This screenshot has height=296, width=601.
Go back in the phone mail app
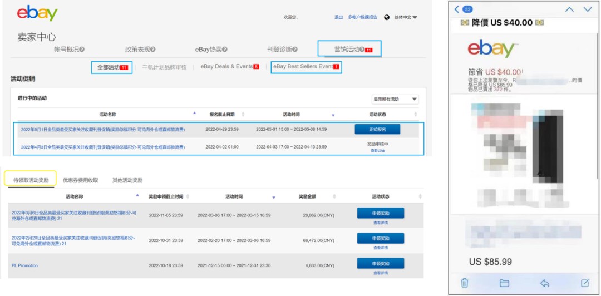pos(456,9)
